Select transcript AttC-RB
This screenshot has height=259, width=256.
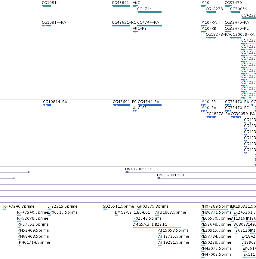(x=135, y=32)
